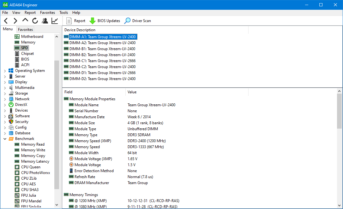Viewport: 343px width, 209px height.
Task: Open the View menu
Action: click(16, 13)
